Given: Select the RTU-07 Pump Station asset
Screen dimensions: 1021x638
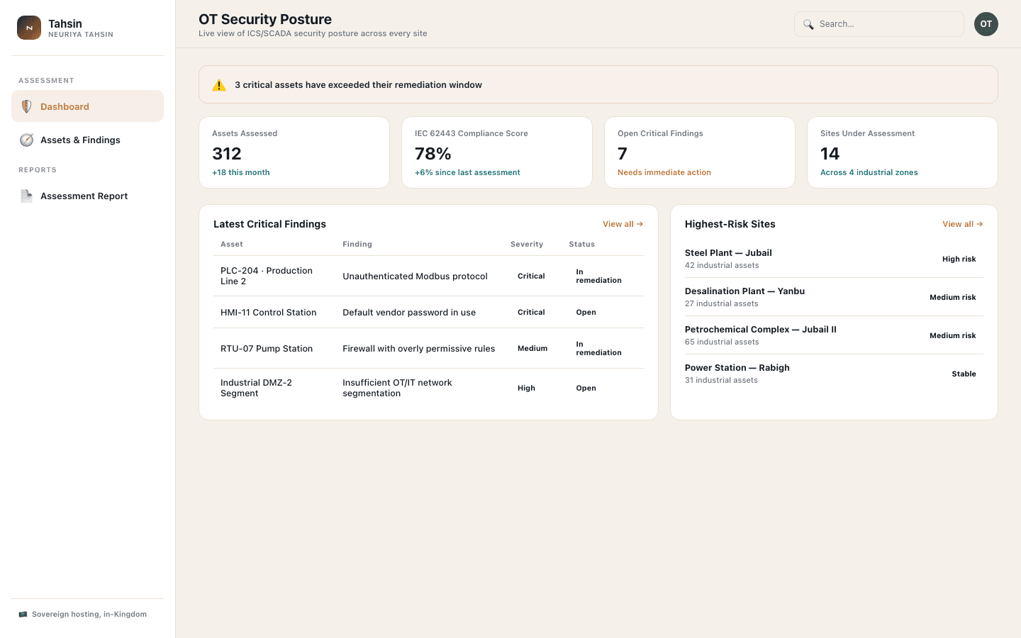Looking at the screenshot, I should tap(267, 349).
